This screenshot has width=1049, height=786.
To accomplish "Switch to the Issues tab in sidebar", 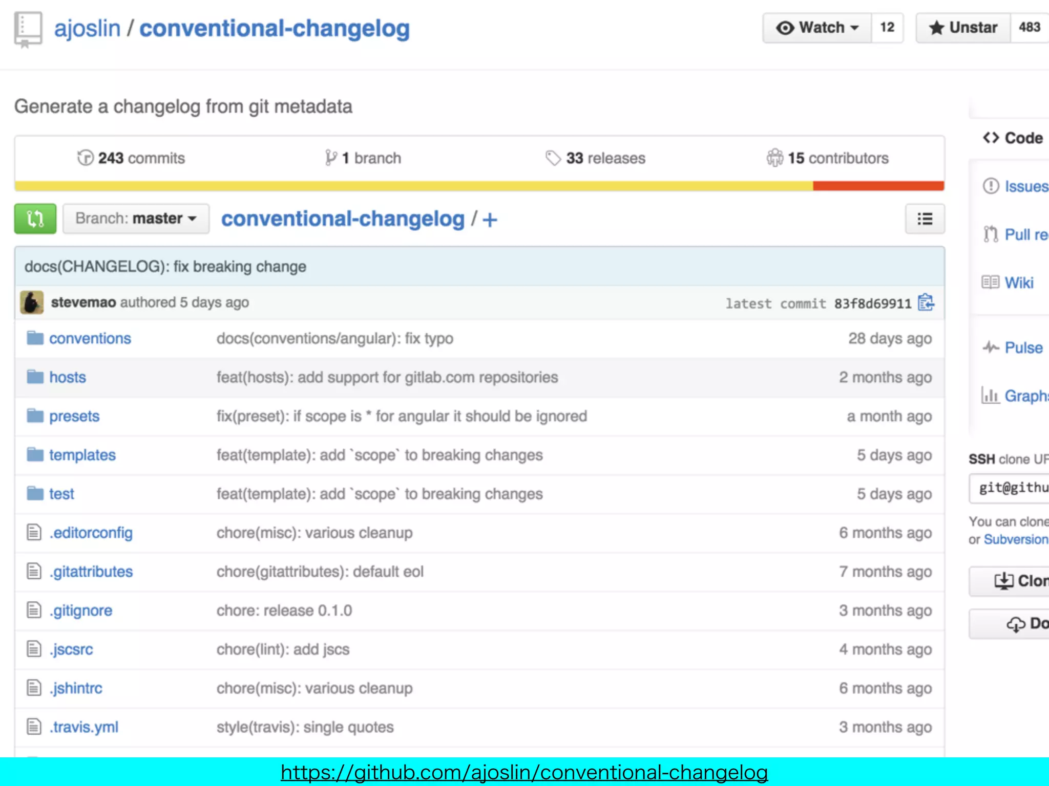I will click(x=1016, y=186).
